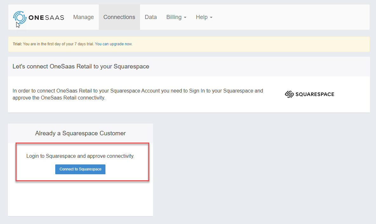Select the 'Already a Squarespace Customer' heading

coord(80,133)
